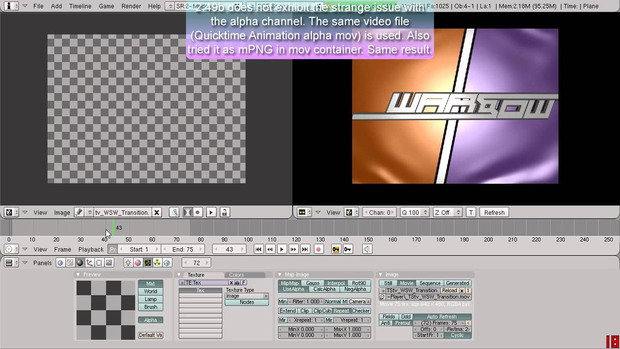This screenshot has height=349, width=620.
Task: Open the World buttons globe icon
Action: [167, 263]
